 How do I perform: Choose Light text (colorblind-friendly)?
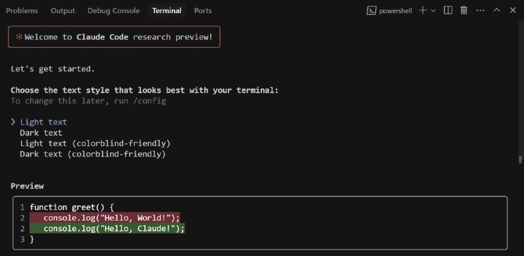[95, 143]
